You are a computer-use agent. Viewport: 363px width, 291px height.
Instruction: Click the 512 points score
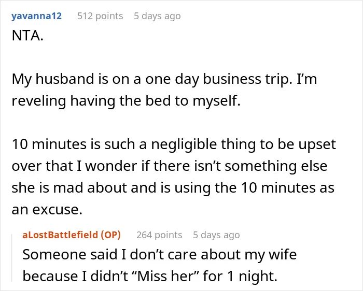pos(100,16)
